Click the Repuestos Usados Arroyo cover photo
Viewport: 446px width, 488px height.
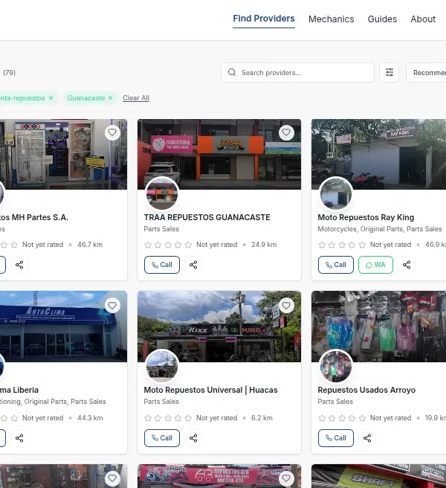tap(378, 326)
